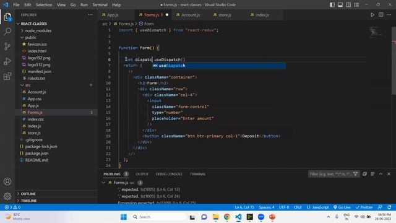The height and width of the screenshot is (223, 396).
Task: Open the Accounts menu icon
Action: click(7, 181)
